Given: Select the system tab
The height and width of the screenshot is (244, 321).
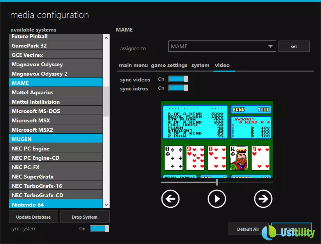Looking at the screenshot, I should pyautogui.click(x=200, y=65).
